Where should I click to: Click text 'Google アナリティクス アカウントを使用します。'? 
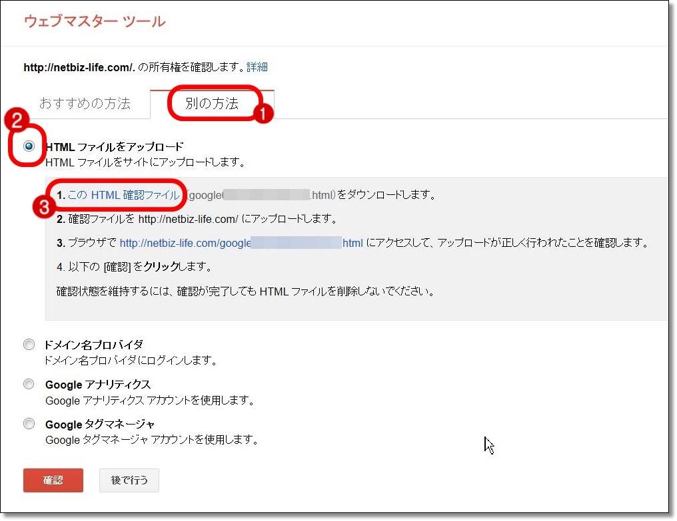tap(150, 401)
